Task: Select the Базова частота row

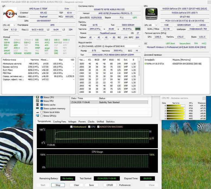Action: coord(39,67)
